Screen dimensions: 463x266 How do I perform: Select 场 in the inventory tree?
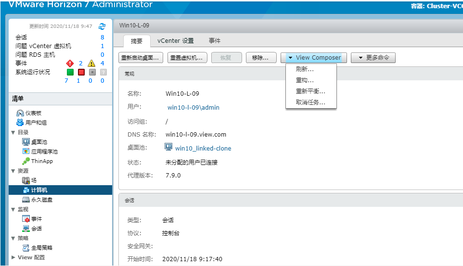point(34,180)
